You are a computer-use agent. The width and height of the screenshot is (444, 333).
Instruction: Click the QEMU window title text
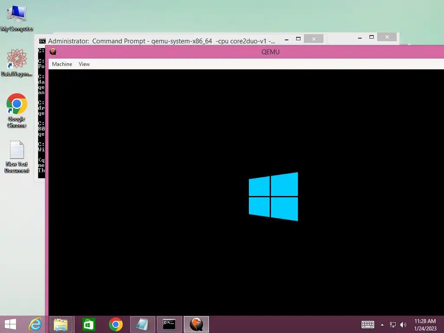pos(271,52)
